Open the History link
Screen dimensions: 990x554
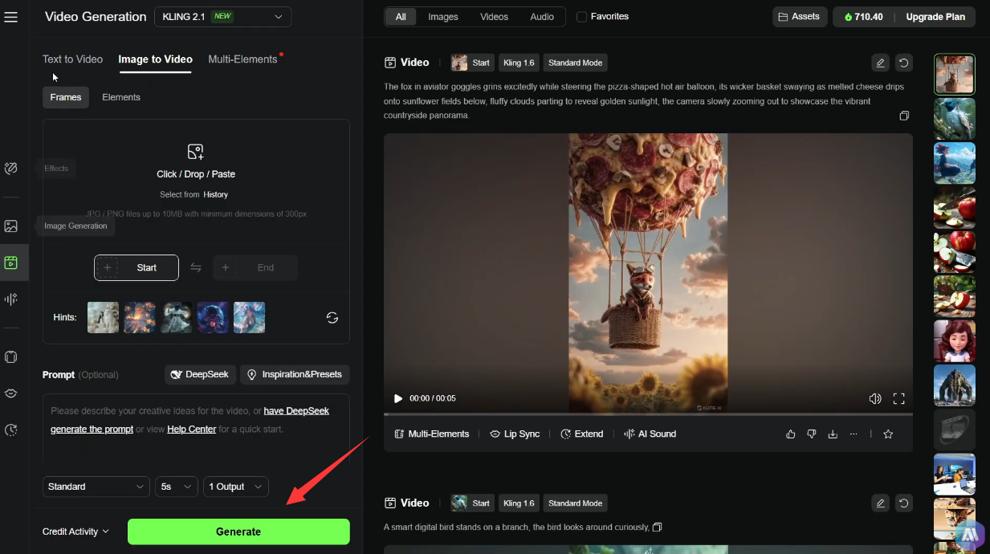(216, 194)
